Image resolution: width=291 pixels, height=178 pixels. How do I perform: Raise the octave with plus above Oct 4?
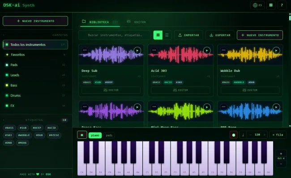pos(281,153)
